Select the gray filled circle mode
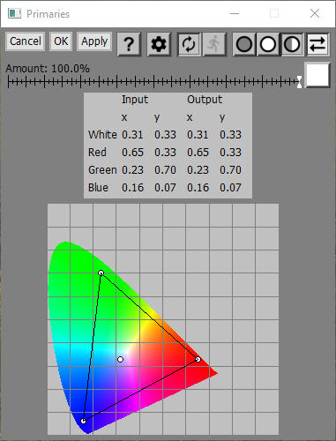Screen dimensions: 336x441 click(x=244, y=44)
